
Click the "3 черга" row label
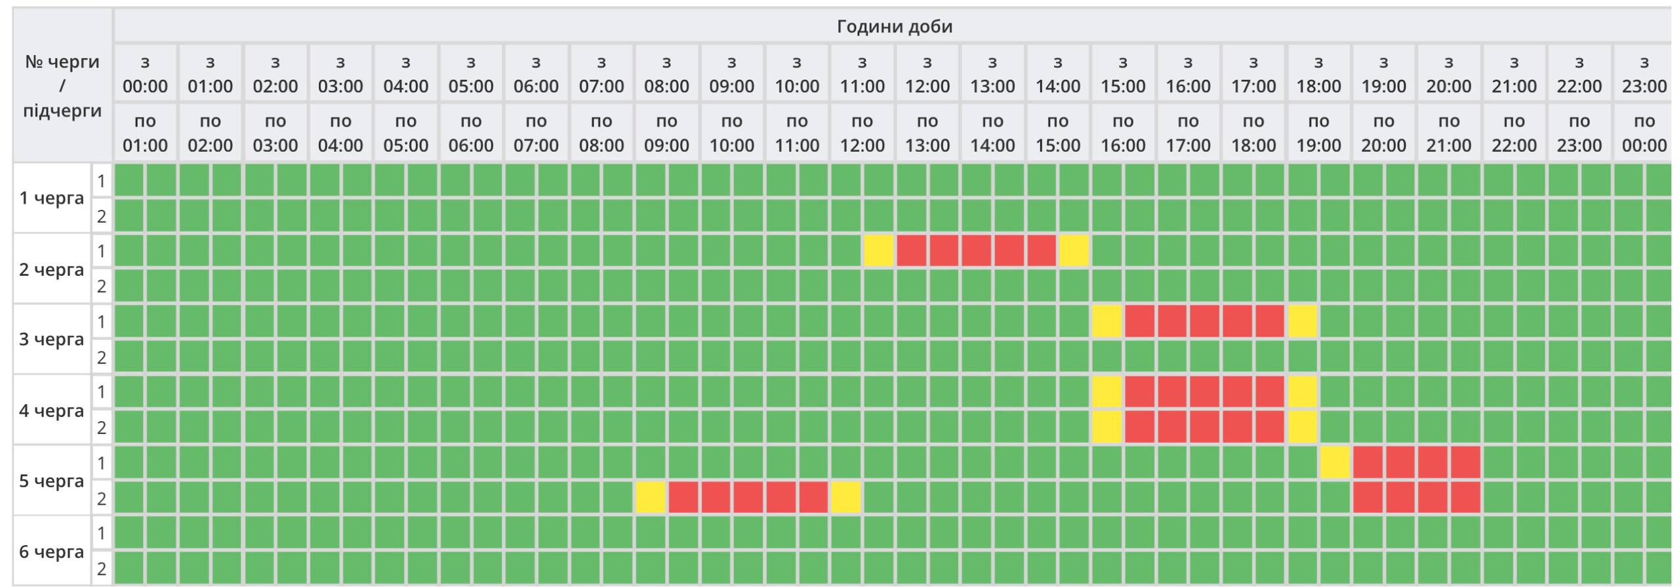tap(51, 339)
